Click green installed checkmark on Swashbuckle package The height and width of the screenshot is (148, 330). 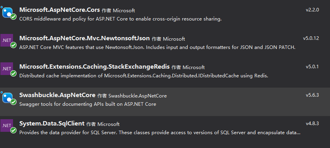point(13,102)
